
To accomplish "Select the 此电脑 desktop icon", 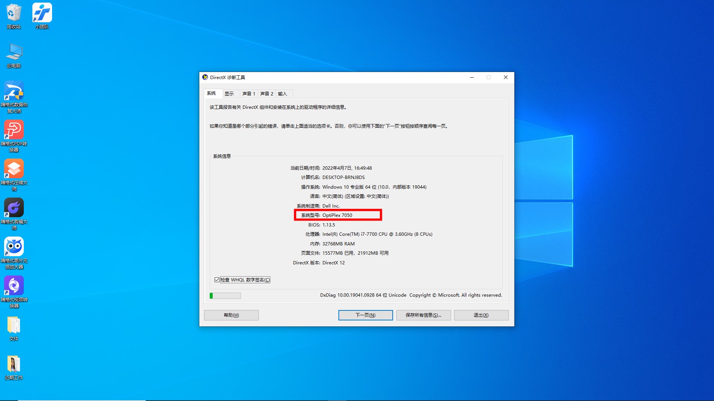I will pos(14,56).
